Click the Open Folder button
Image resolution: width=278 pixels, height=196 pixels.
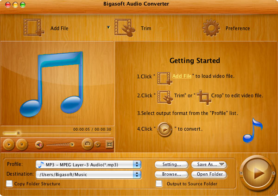click(x=208, y=174)
